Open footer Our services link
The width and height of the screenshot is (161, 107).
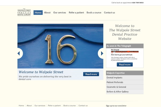40,106
